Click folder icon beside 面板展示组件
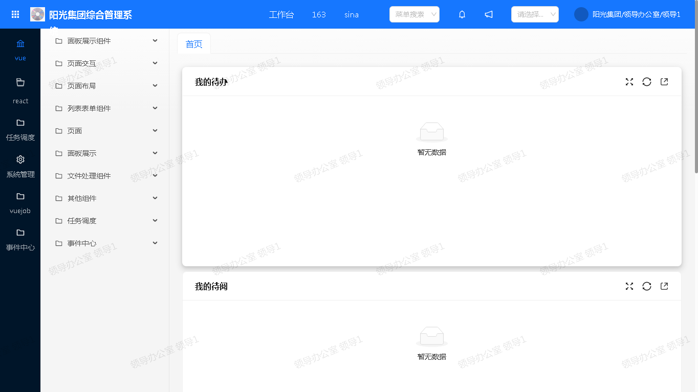The height and width of the screenshot is (392, 698). tap(59, 41)
